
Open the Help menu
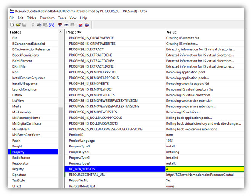83,18
